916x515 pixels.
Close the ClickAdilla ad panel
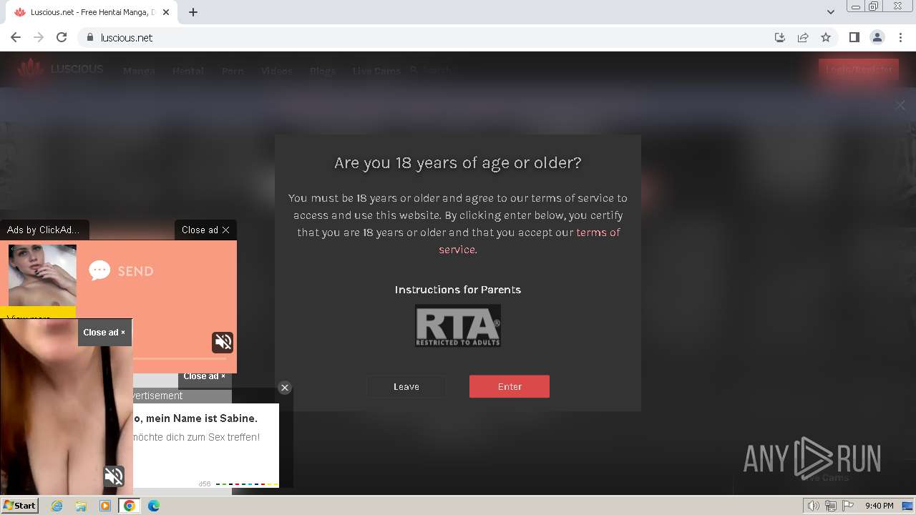pos(205,230)
